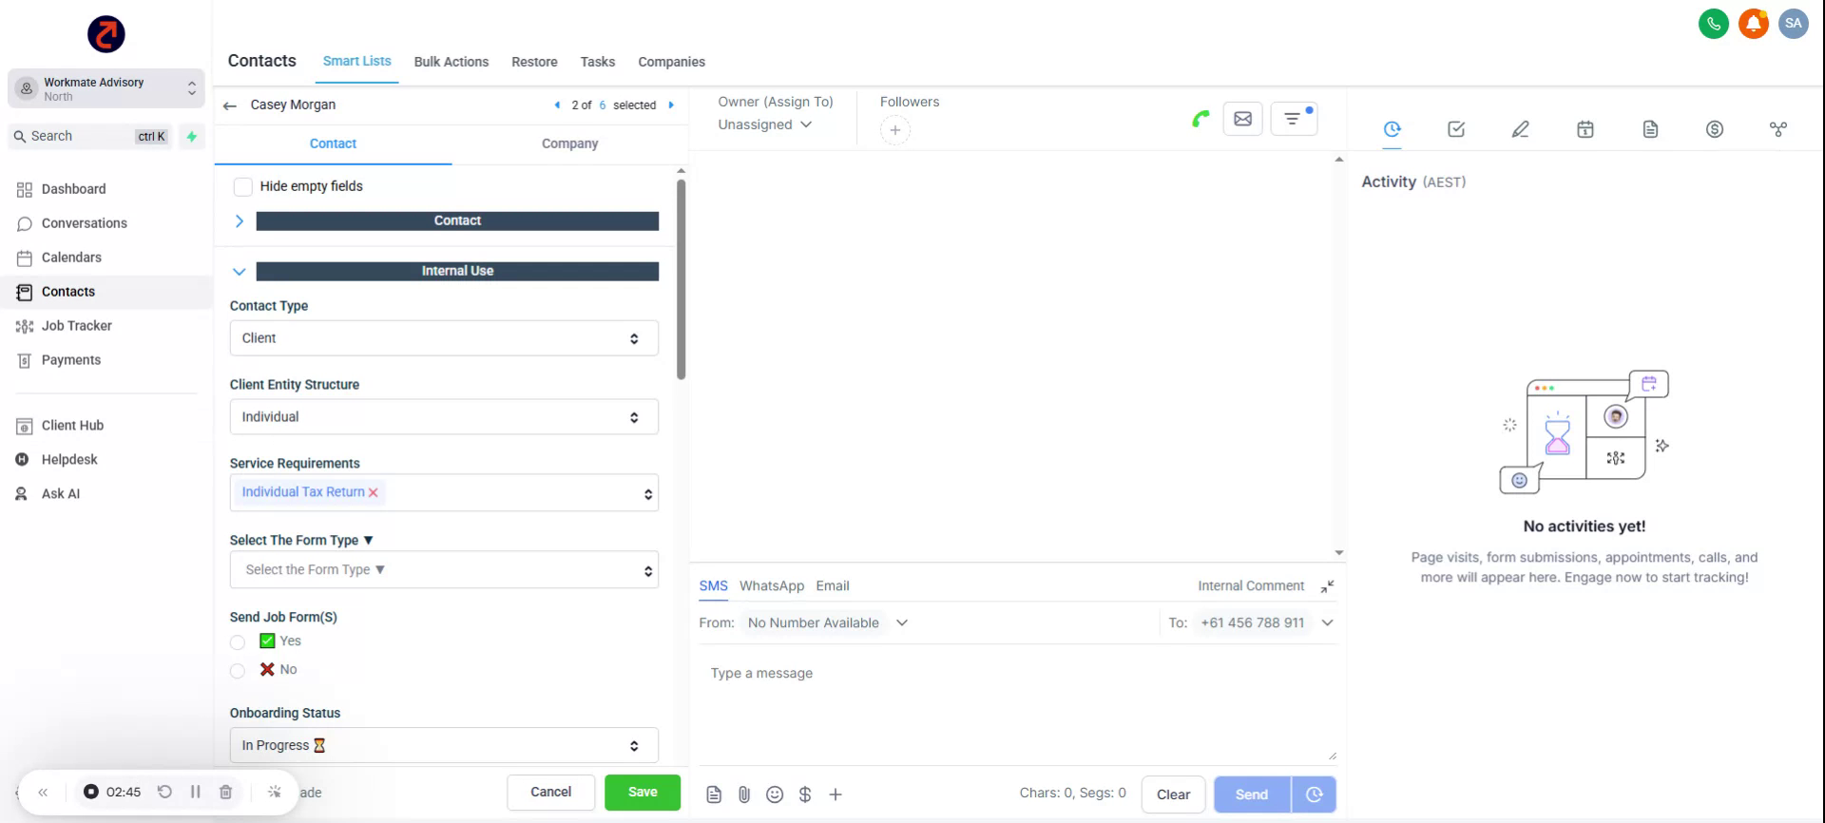Screen dimensions: 1825x823
Task: Pause the screen recording
Action: (195, 792)
